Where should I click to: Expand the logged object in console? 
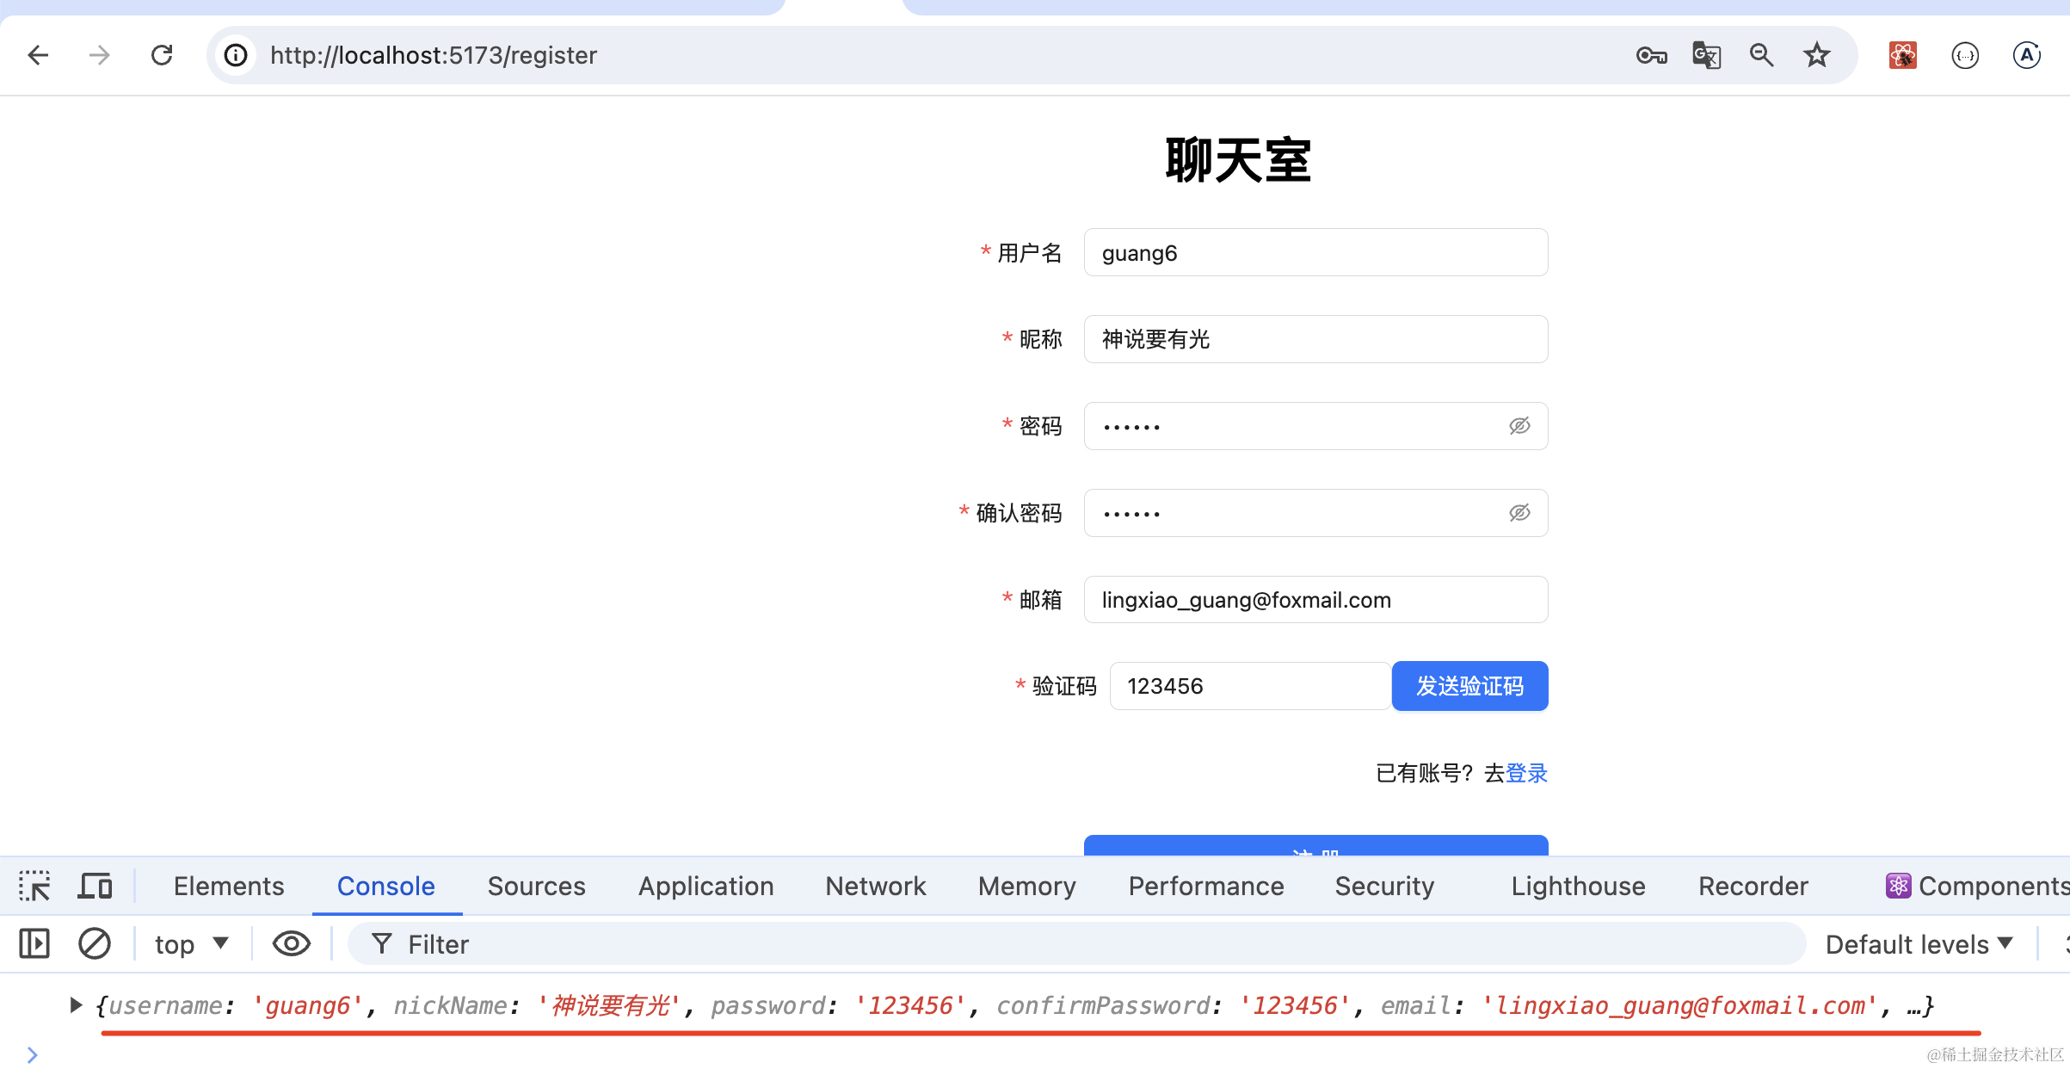click(76, 1004)
